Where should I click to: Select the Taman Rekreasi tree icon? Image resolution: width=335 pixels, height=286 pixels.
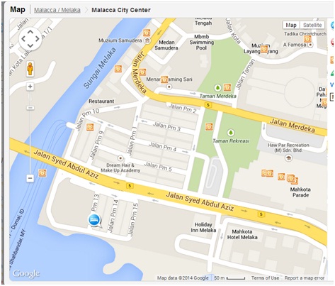231,133
